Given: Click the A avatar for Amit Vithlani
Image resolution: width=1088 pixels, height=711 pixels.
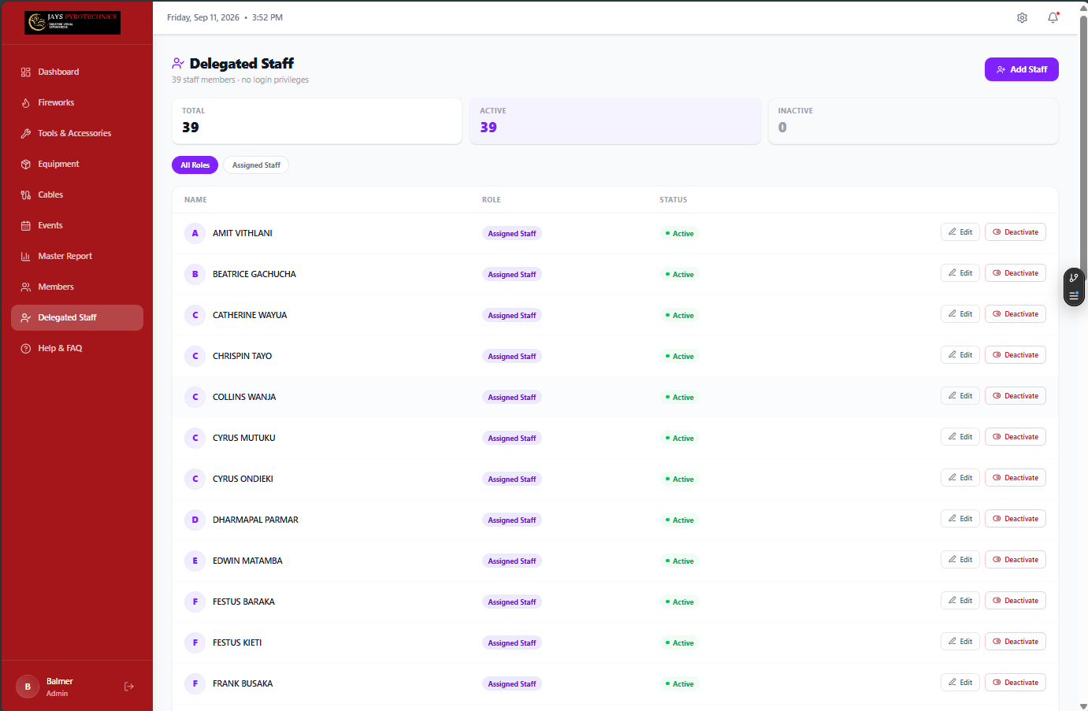Looking at the screenshot, I should pos(195,233).
